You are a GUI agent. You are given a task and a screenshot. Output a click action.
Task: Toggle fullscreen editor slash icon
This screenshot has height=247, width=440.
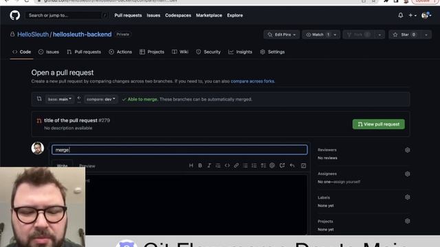[303, 165]
